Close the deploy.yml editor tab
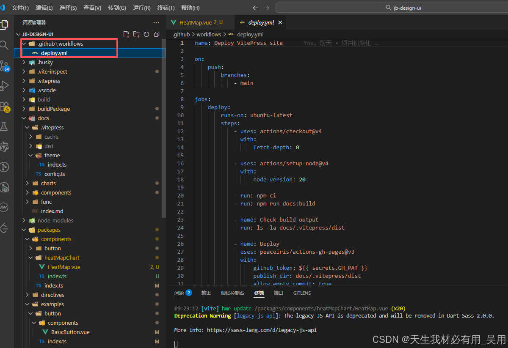Screen dimensions: 508x348 [280, 22]
